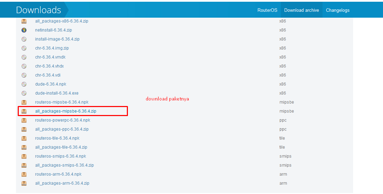The width and height of the screenshot is (383, 194).
Task: Download all_packages-ppc-6.36.4.zip
Action: 62,129
